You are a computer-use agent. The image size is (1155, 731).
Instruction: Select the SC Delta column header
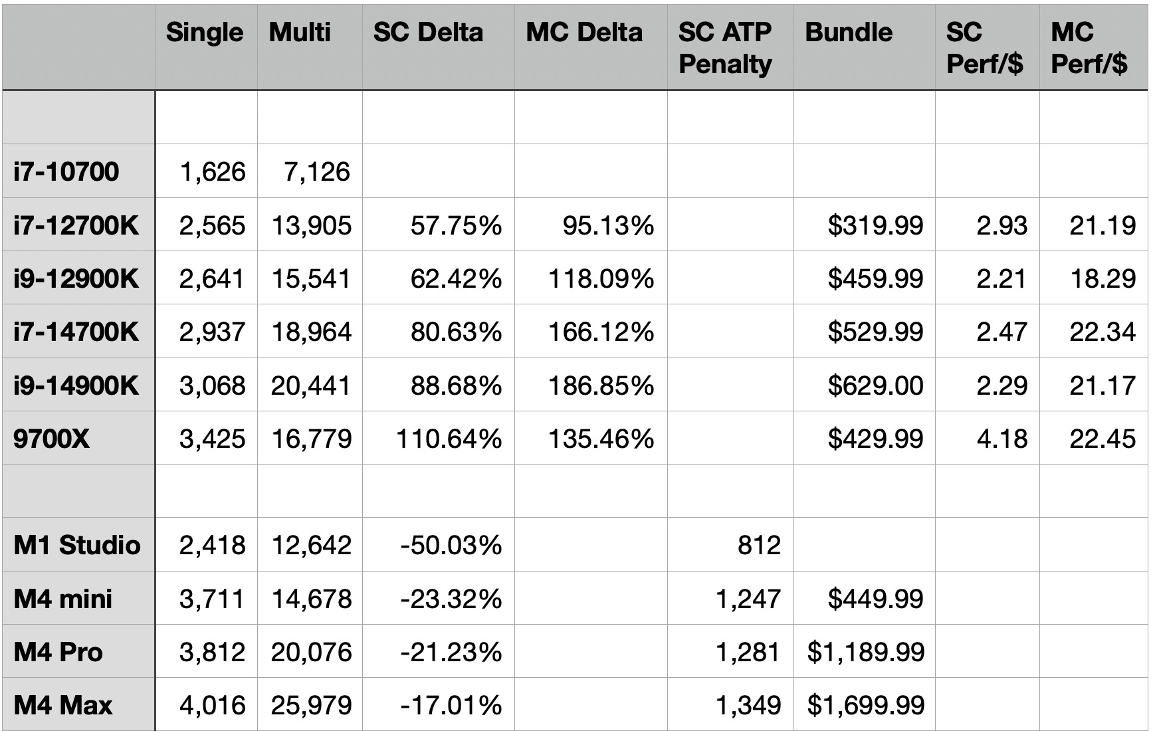tap(428, 33)
